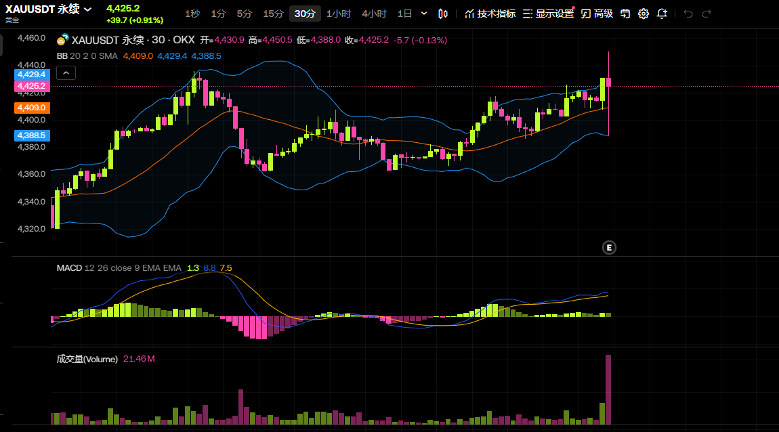Click the pink 4,425.2 current price tag

[32, 86]
